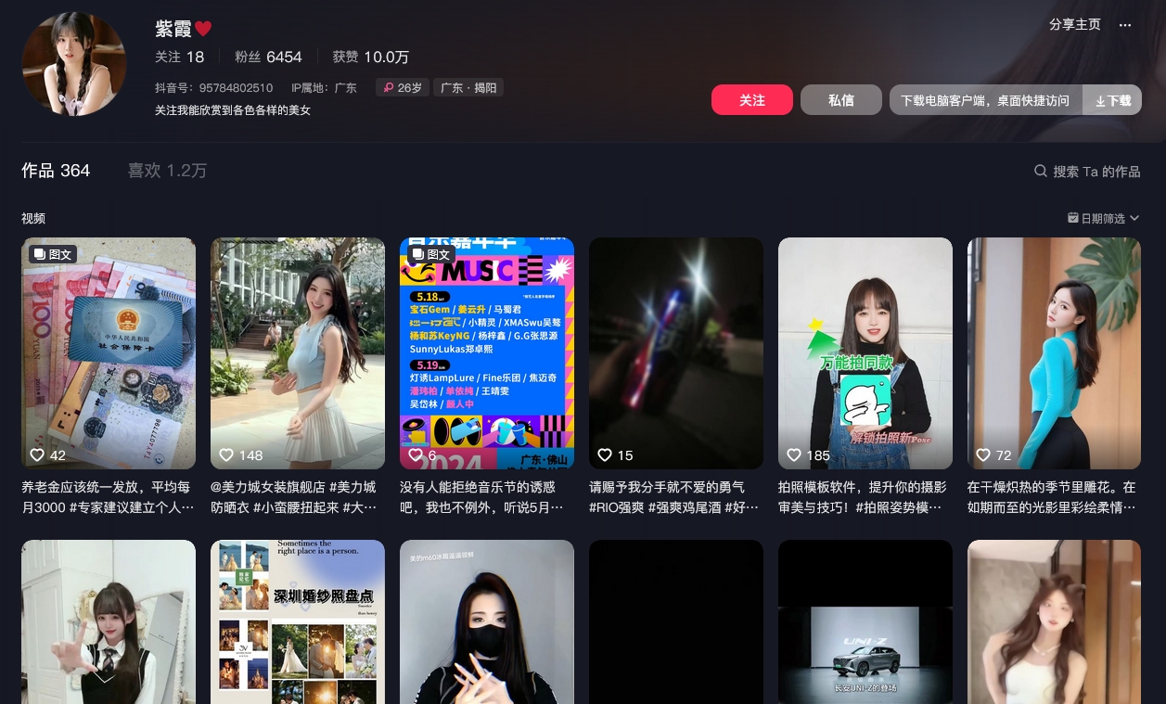Click the heart icon showing 42 likes
Screen dimensions: 1166x704
[37, 454]
